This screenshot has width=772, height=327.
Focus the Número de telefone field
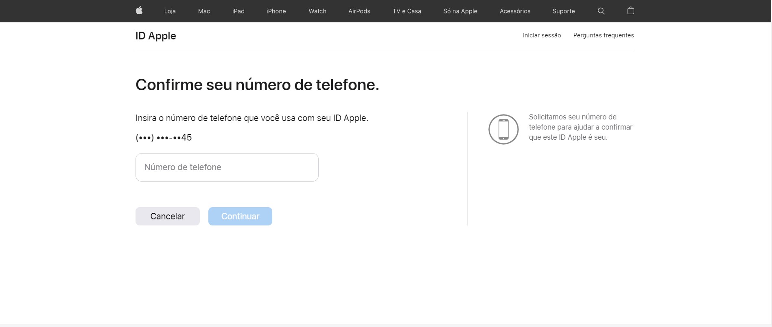pyautogui.click(x=227, y=167)
